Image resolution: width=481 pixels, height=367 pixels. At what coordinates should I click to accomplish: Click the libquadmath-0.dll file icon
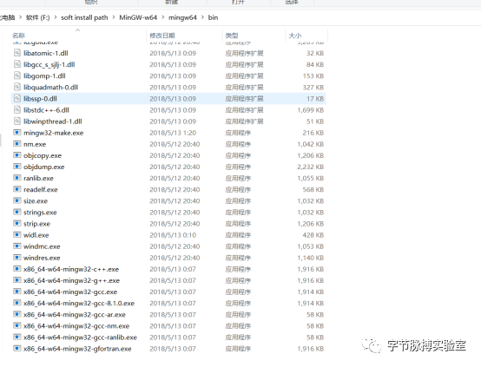tap(17, 87)
